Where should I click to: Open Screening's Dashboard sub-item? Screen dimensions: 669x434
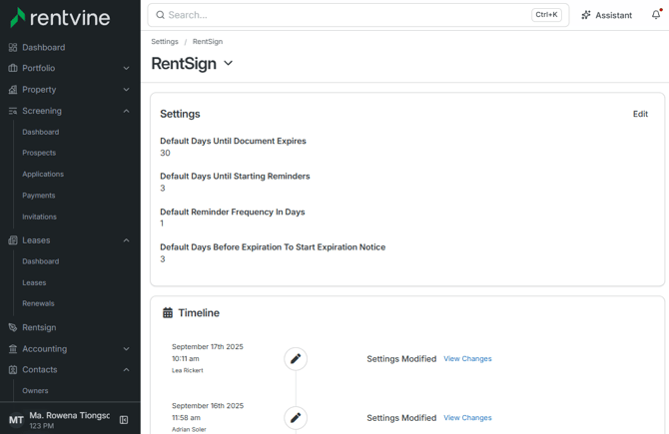coord(41,132)
